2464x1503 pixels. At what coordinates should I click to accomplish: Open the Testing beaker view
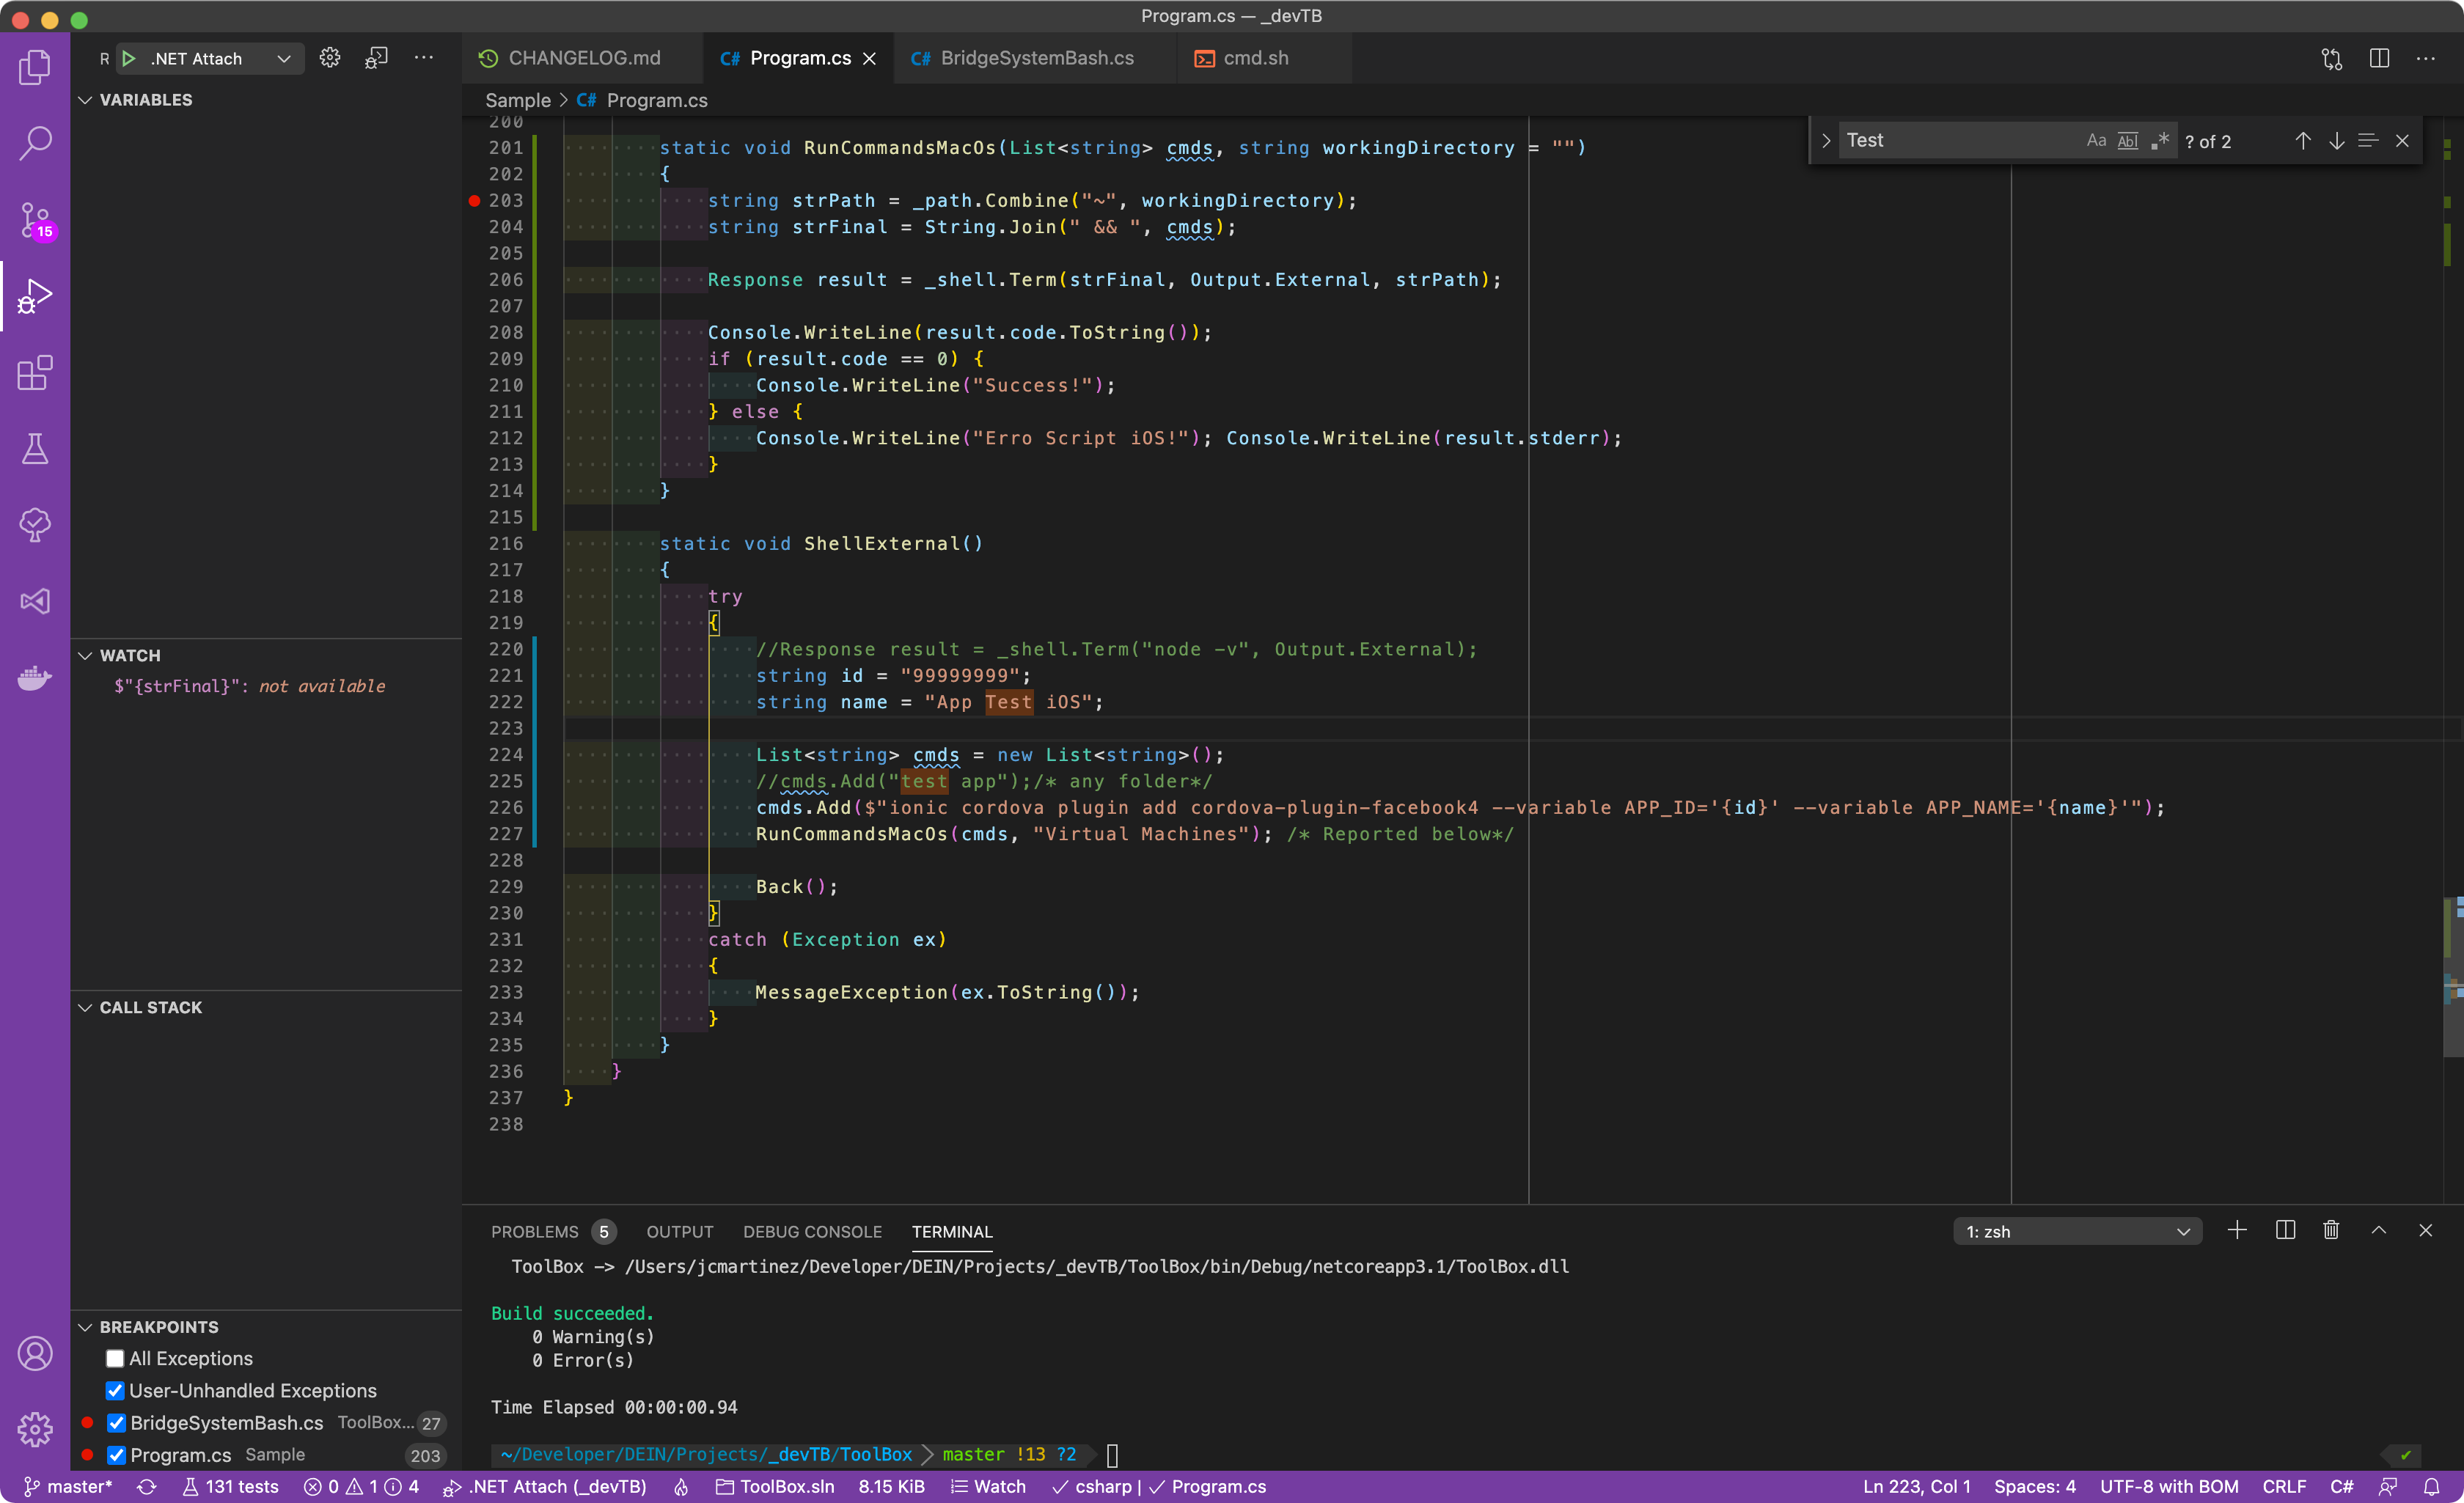[36, 449]
